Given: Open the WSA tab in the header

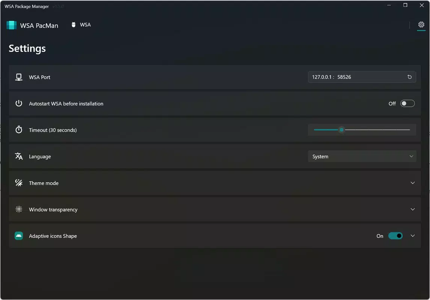Looking at the screenshot, I should pos(81,25).
